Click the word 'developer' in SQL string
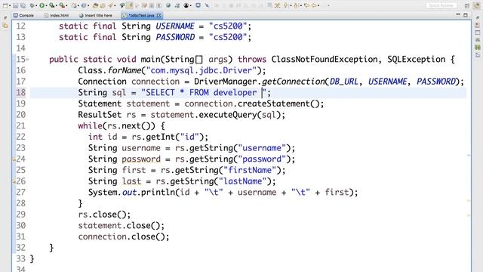This screenshot has width=483, height=272. (235, 92)
